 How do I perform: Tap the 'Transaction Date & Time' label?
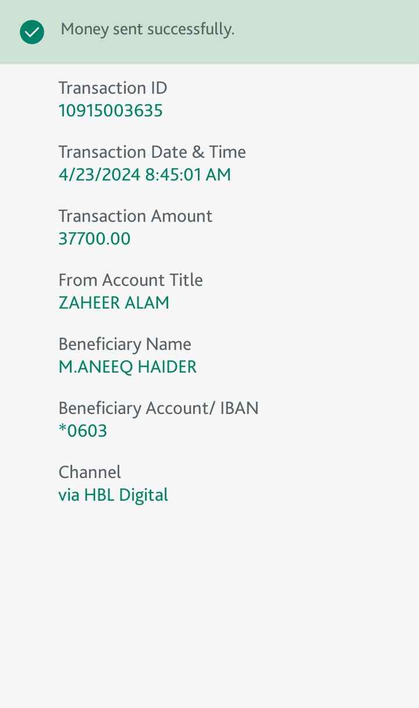click(x=152, y=152)
